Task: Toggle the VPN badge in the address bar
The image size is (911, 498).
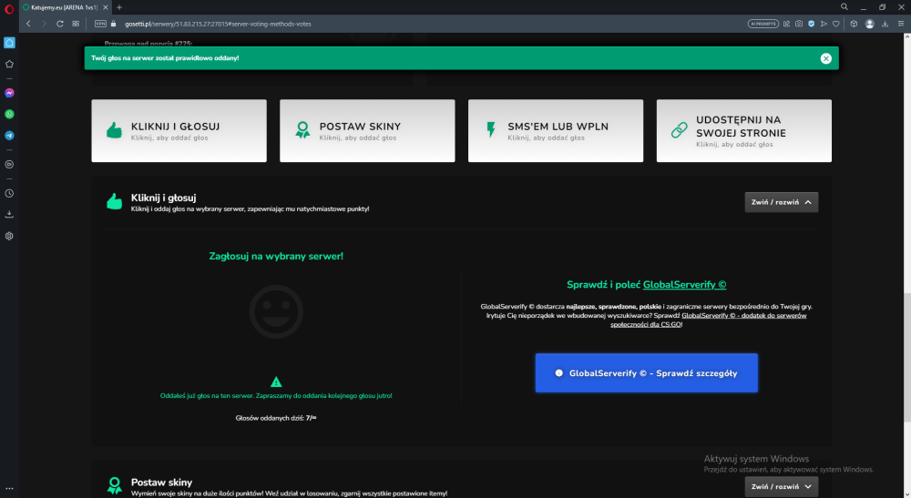Action: point(100,24)
